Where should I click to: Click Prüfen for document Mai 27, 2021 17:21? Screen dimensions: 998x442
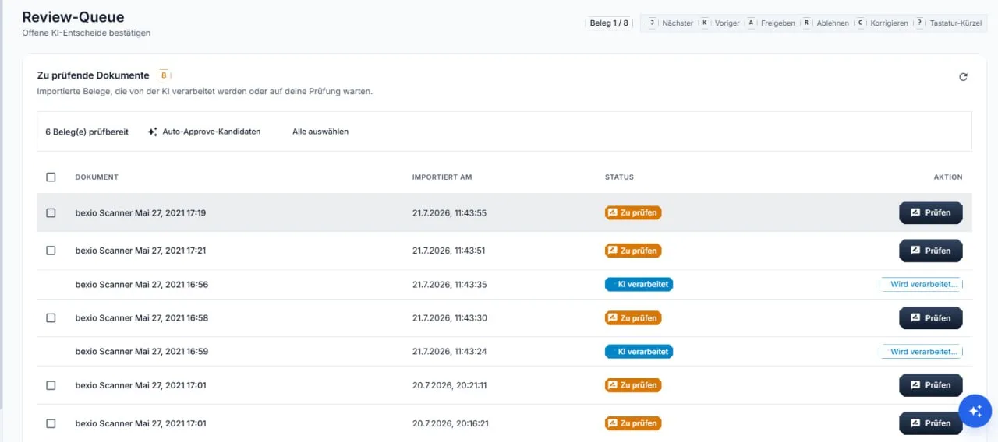point(930,251)
